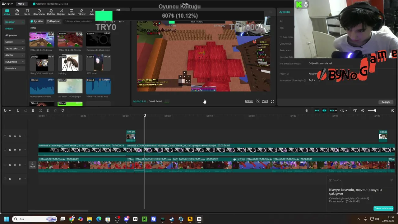The height and width of the screenshot is (224, 398).
Task: Open the selection tool dropdown arrow
Action: pos(10,111)
